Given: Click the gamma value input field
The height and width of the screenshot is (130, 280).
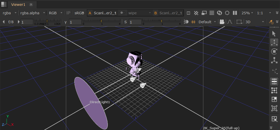Looking at the screenshot, I should (x=75, y=22).
